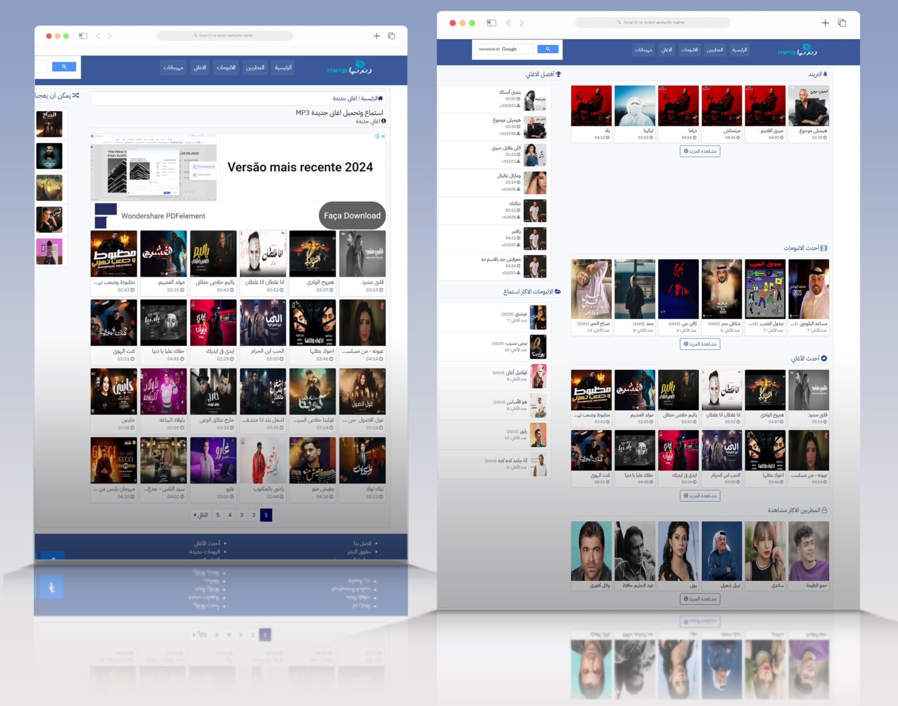Switch to the المطربين navigation tab
This screenshot has width=898, height=706.
[255, 67]
